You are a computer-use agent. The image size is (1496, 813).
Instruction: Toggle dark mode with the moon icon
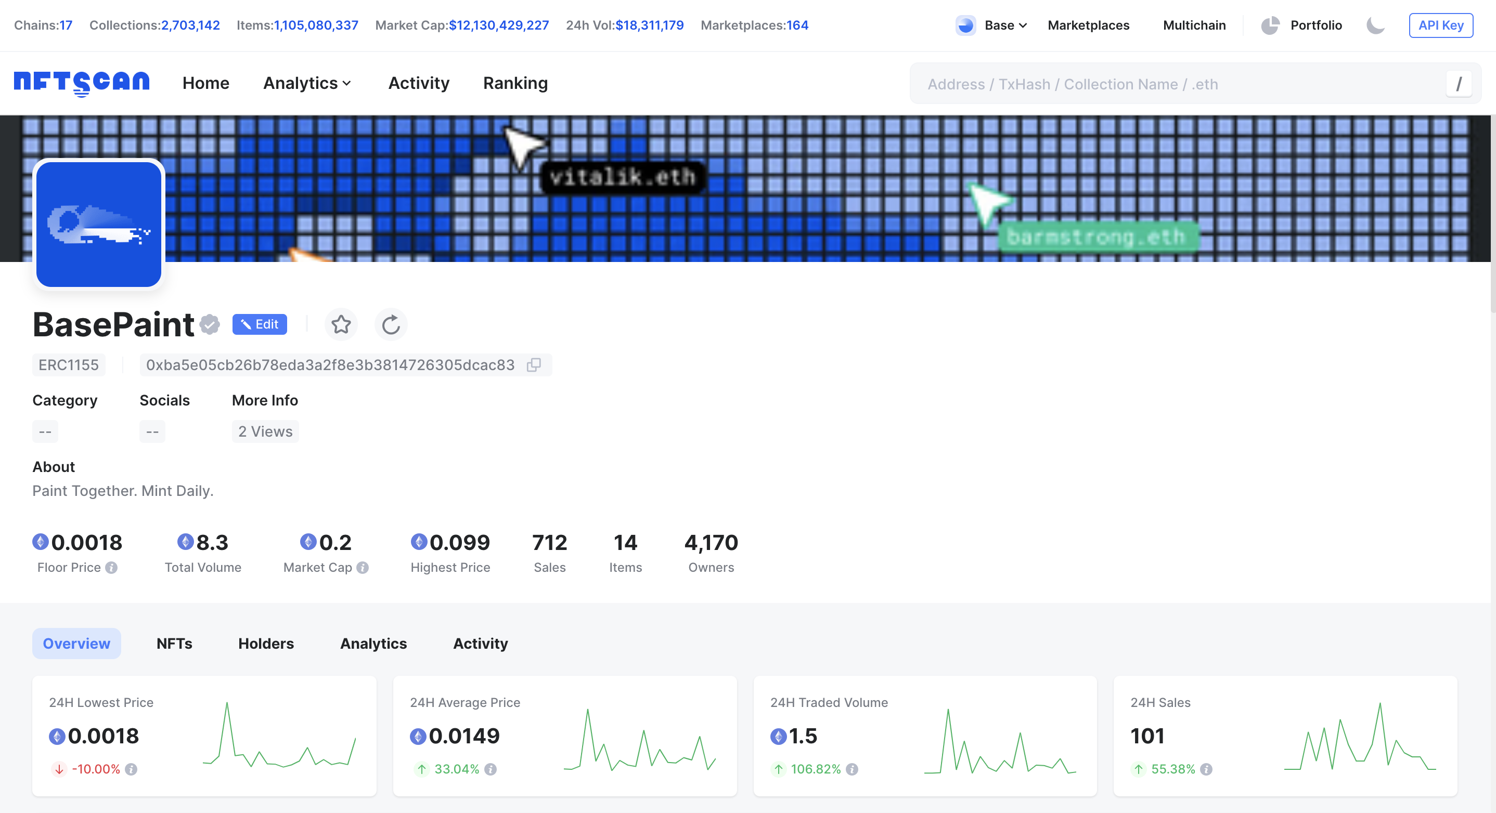coord(1375,25)
